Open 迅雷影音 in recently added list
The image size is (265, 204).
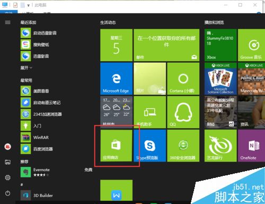click(x=35, y=56)
